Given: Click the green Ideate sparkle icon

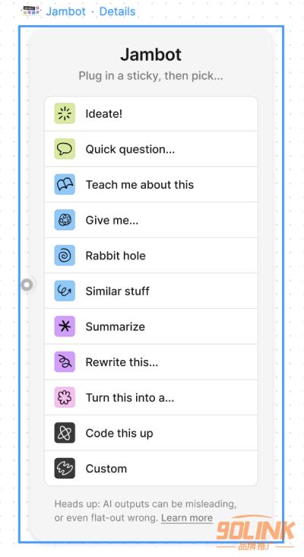Looking at the screenshot, I should click(65, 113).
